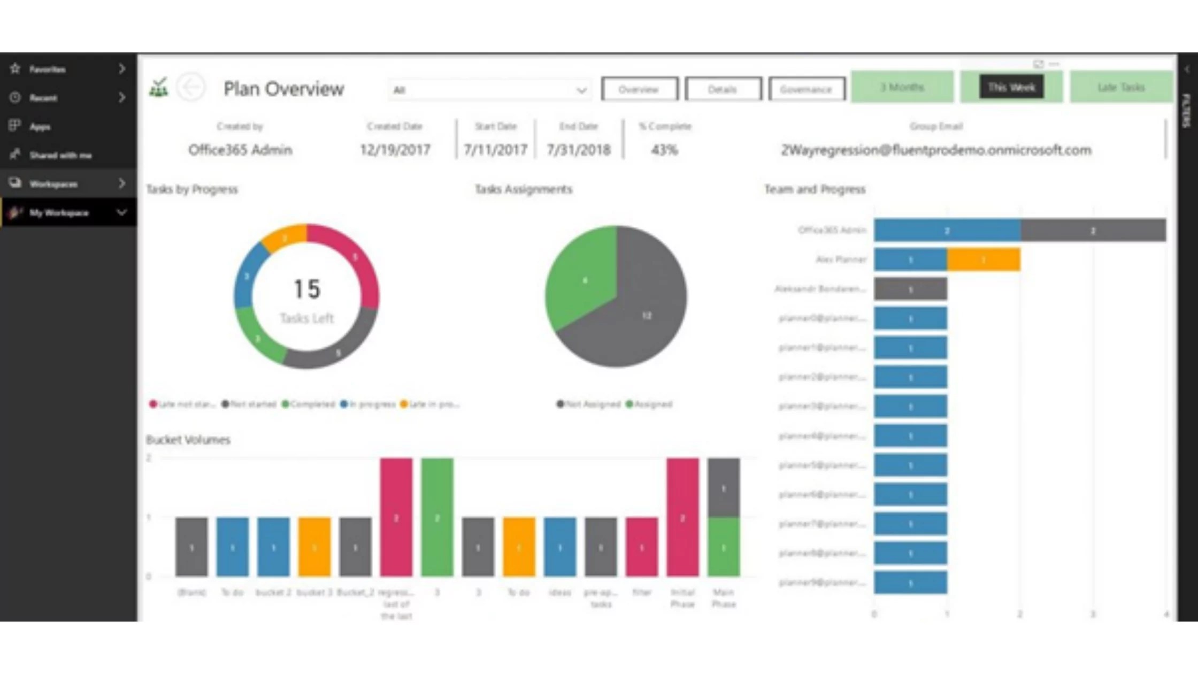Toggle the This Week filter
This screenshot has width=1198, height=674.
[1011, 87]
